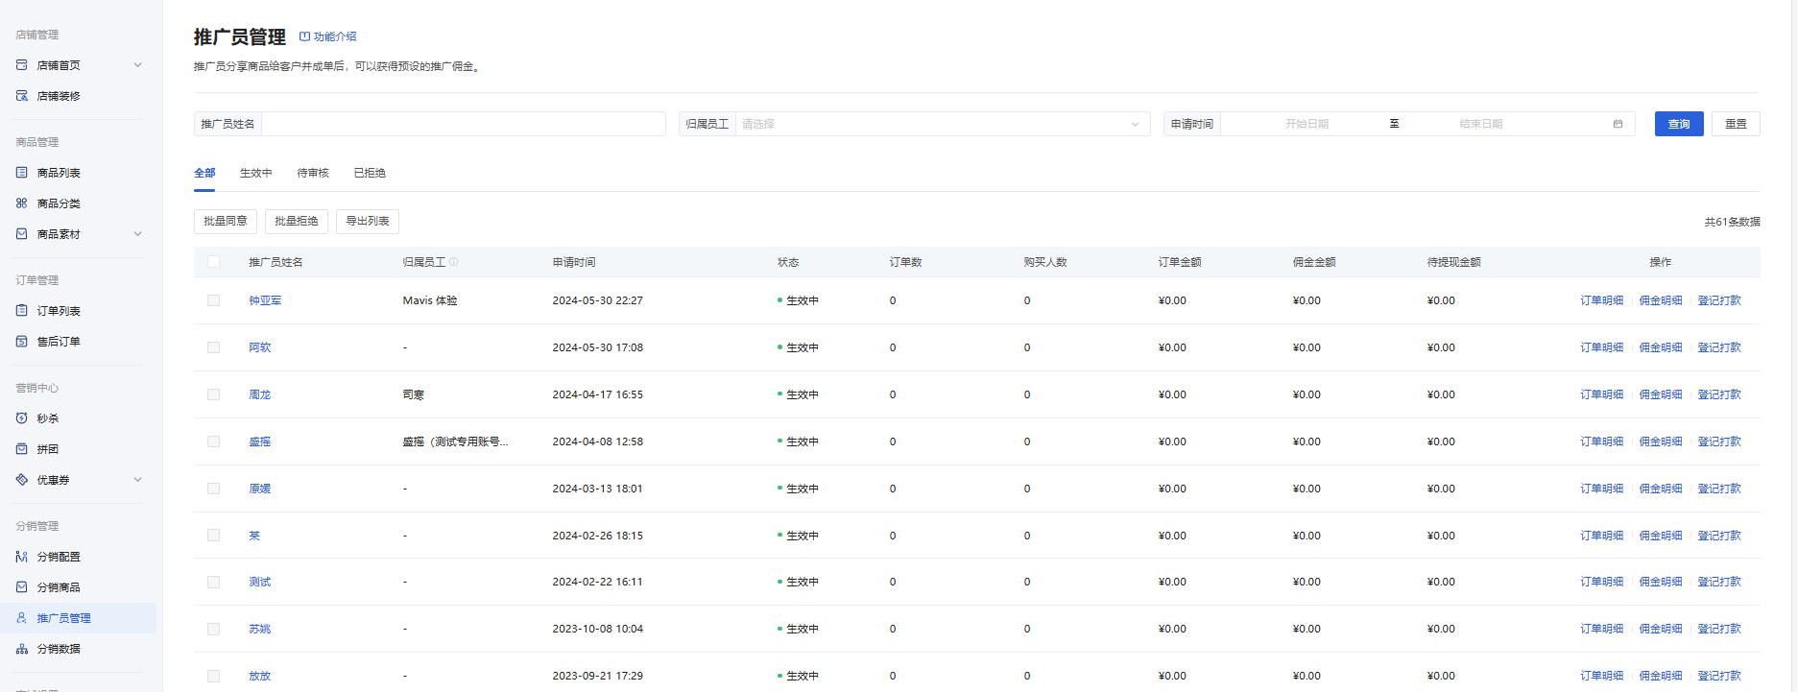Screen dimensions: 1798x692
Task: Click the 重置 button
Action: pos(1736,124)
